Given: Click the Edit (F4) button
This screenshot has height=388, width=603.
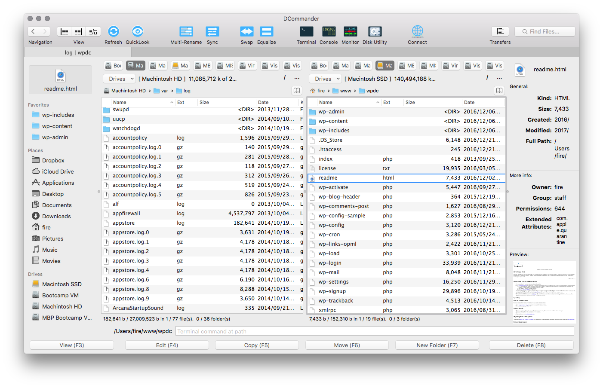Looking at the screenshot, I should (167, 345).
